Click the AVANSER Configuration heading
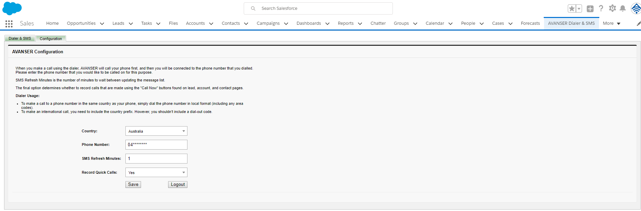 click(38, 52)
